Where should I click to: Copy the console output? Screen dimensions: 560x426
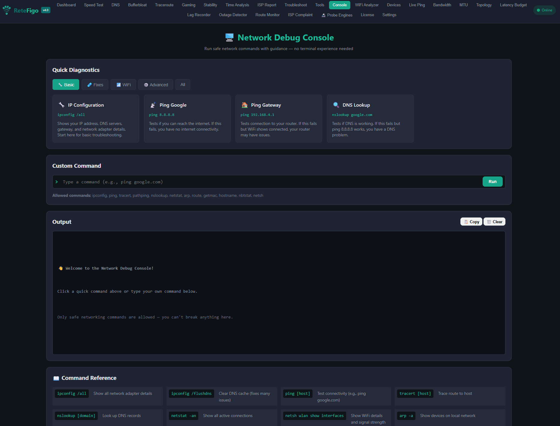point(471,222)
